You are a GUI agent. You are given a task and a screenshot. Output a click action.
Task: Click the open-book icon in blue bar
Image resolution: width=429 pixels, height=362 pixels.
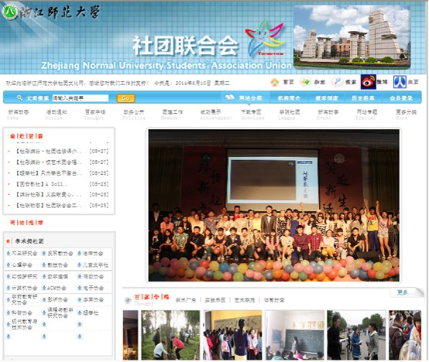tap(230, 97)
